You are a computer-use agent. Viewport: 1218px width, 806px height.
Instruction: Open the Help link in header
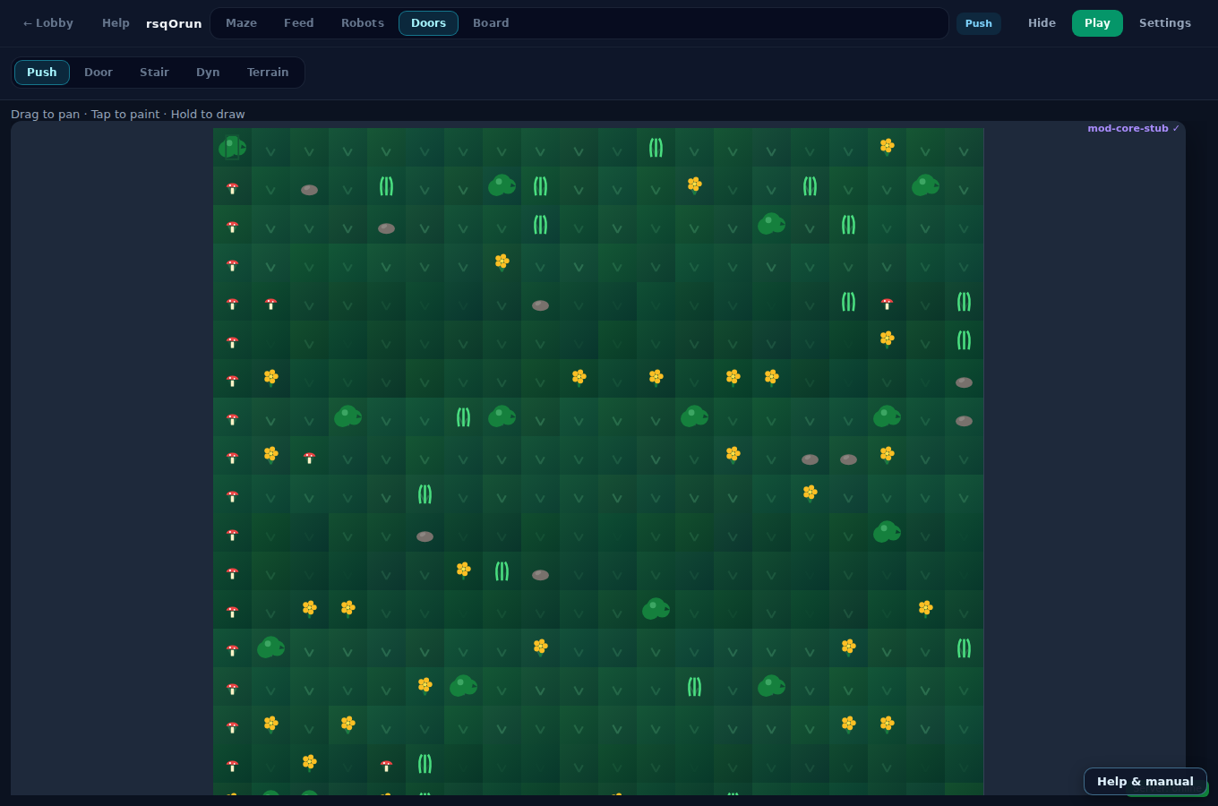(x=116, y=23)
